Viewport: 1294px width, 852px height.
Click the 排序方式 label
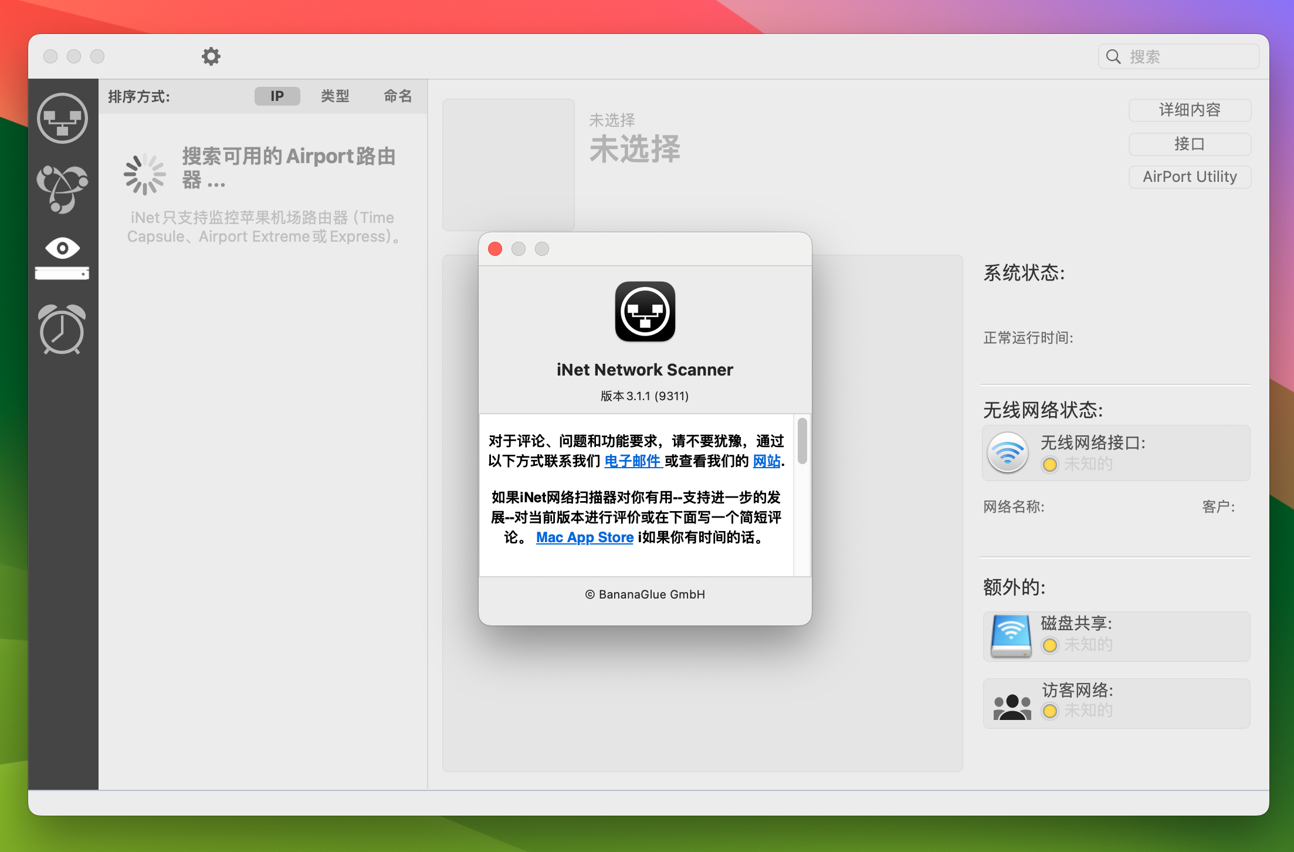pyautogui.click(x=139, y=96)
